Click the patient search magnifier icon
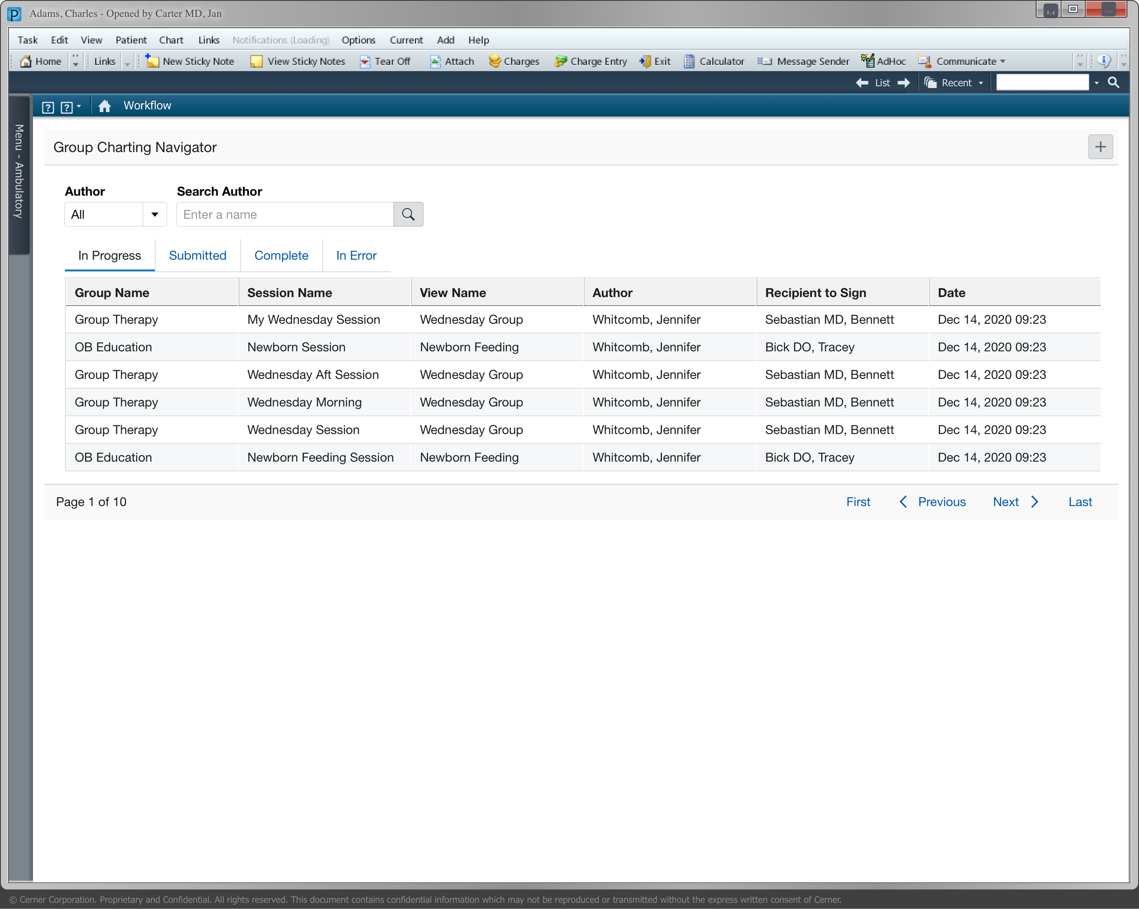 (x=1113, y=82)
